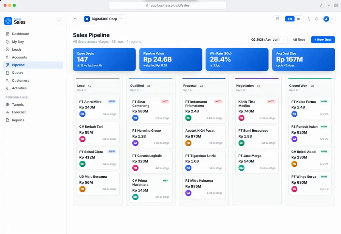Click the NEW badge on PT Solusi Cipta
The height and width of the screenshot is (234, 341).
pos(112,151)
